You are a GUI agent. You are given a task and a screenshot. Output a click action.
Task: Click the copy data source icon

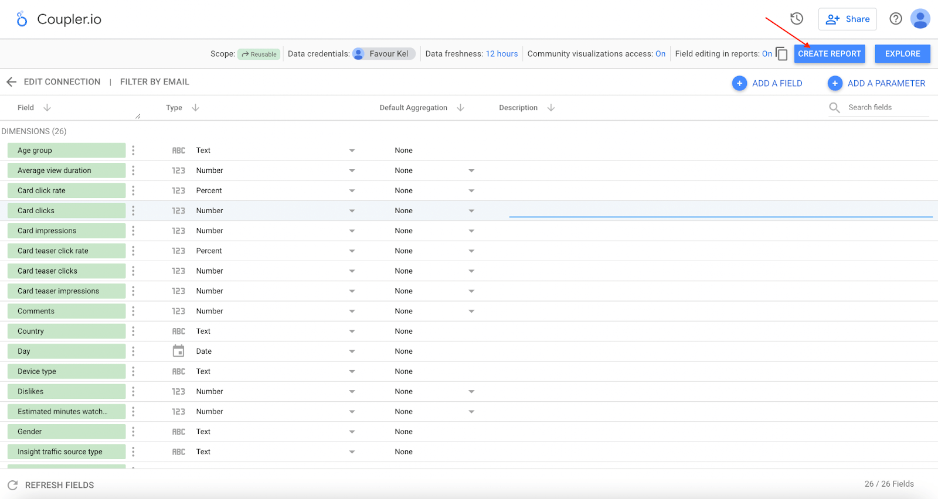(781, 54)
